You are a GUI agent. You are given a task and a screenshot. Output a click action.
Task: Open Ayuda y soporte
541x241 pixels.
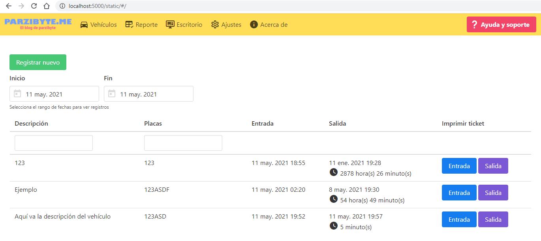coord(501,24)
